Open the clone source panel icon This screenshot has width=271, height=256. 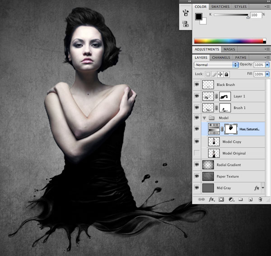(x=186, y=23)
